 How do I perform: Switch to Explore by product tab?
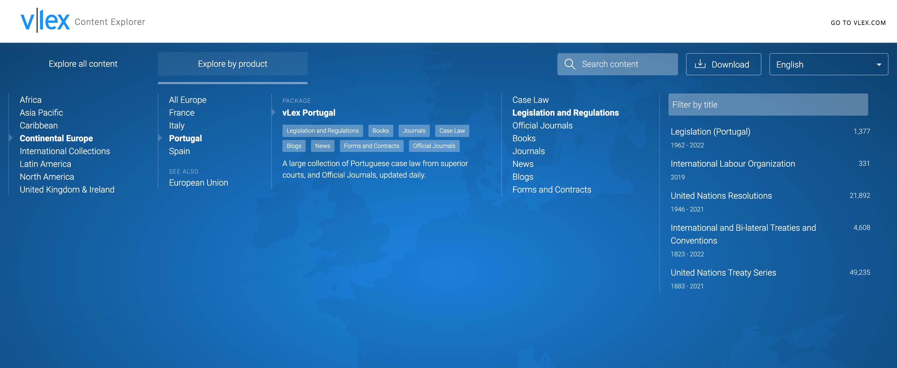pos(233,64)
